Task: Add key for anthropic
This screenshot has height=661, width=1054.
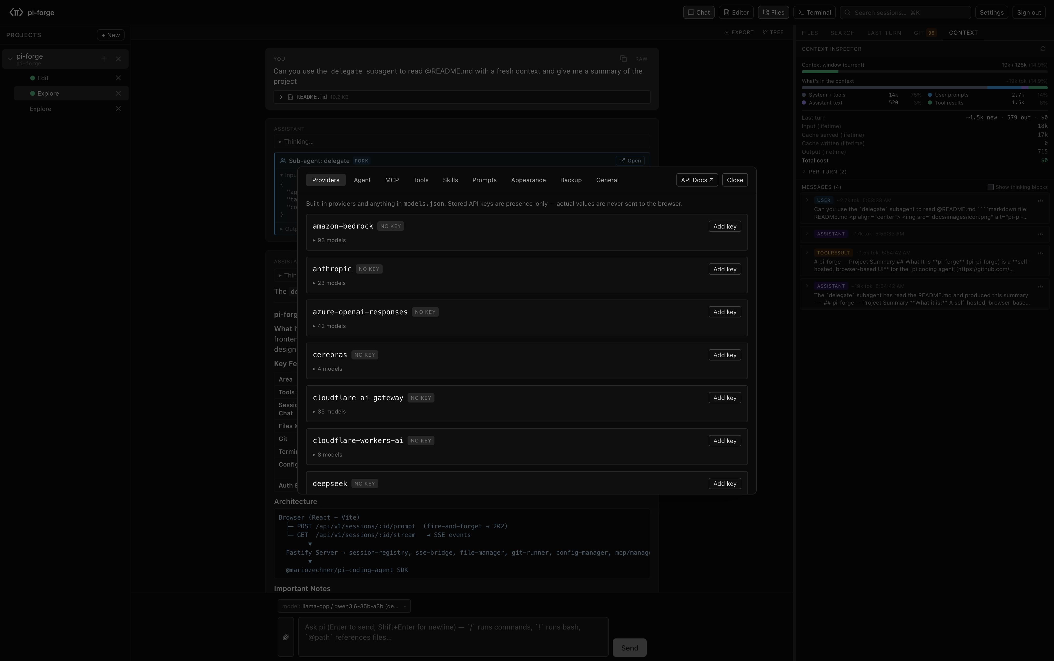Action: point(725,269)
